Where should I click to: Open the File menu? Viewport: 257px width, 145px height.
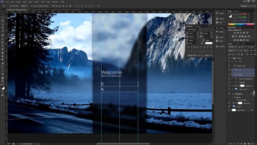(x=7, y=2)
